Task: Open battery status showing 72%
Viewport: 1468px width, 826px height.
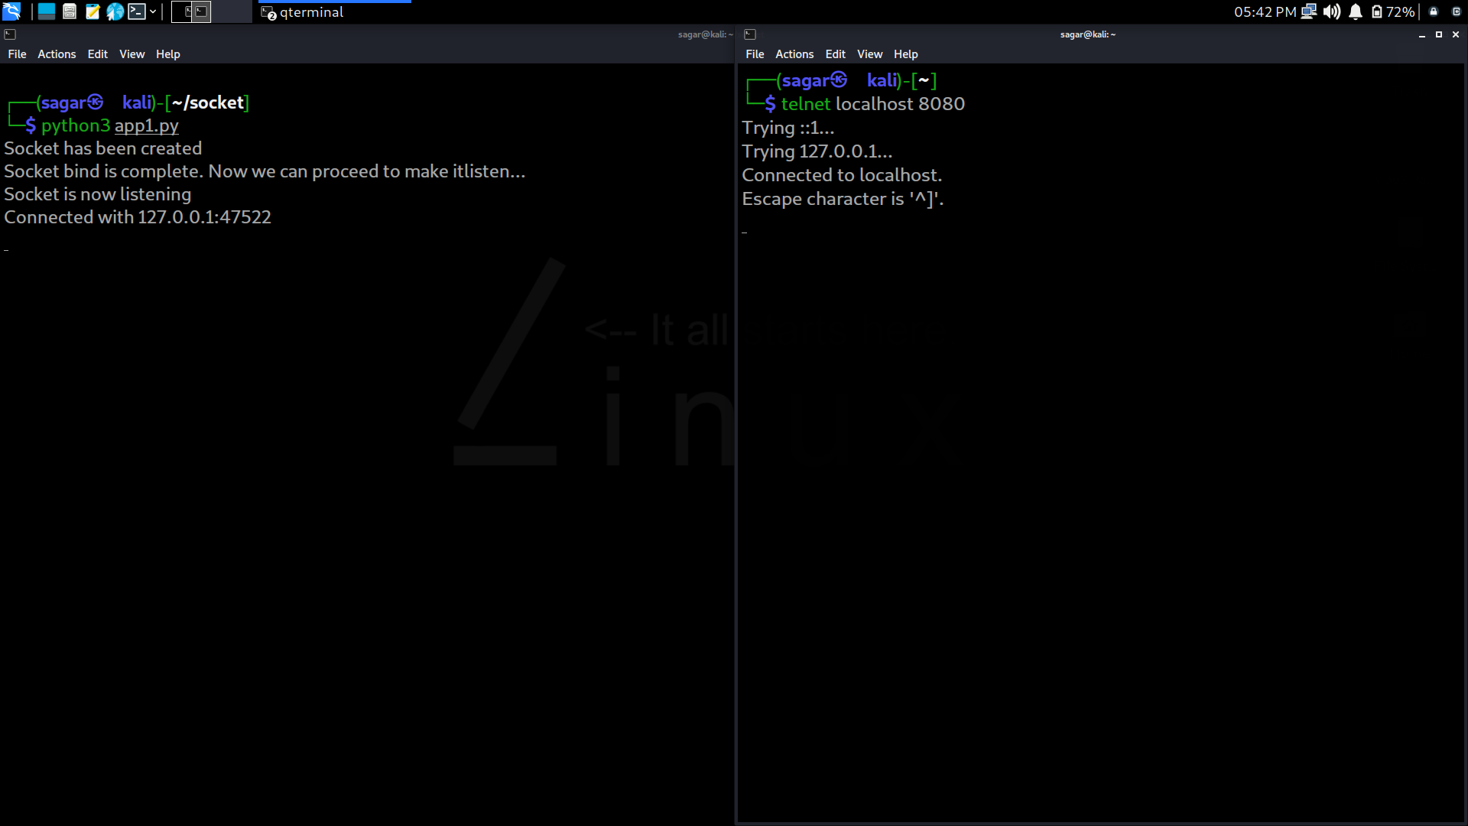Action: (x=1393, y=12)
